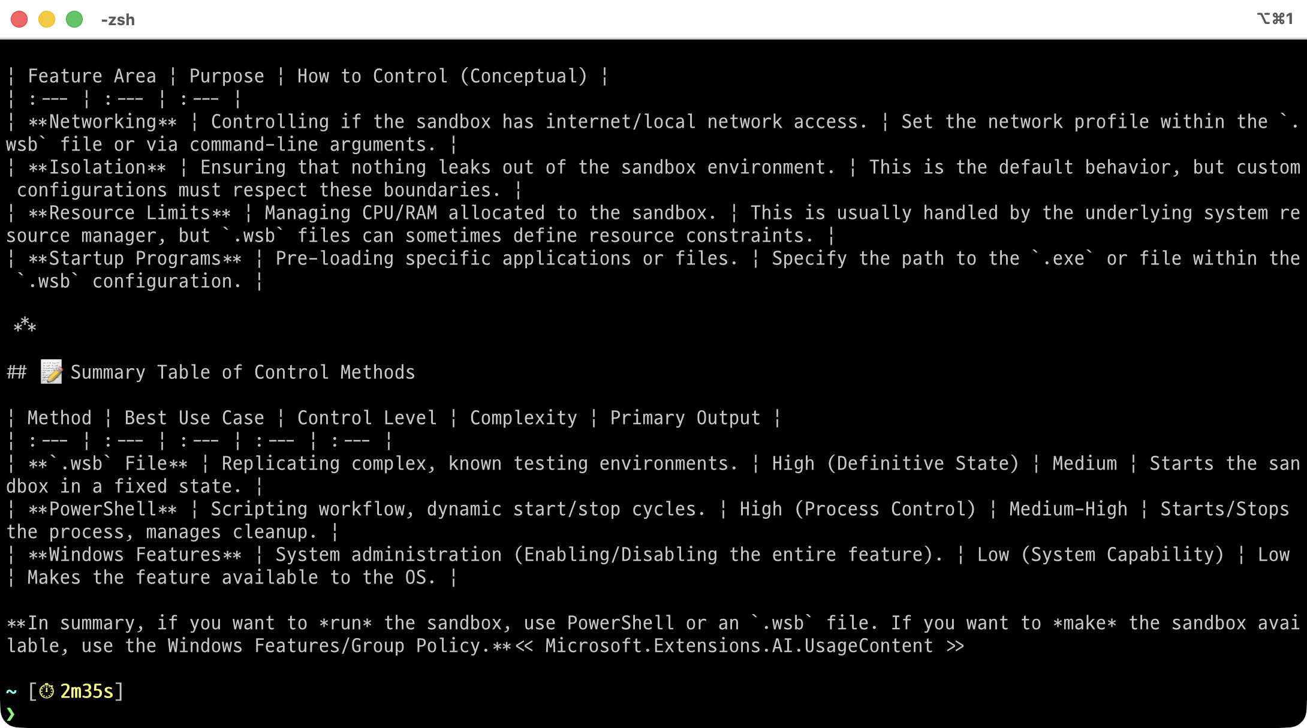Click the "Microsoft.Extensions.AI.UsageContent" text
The height and width of the screenshot is (728, 1307).
(x=739, y=646)
